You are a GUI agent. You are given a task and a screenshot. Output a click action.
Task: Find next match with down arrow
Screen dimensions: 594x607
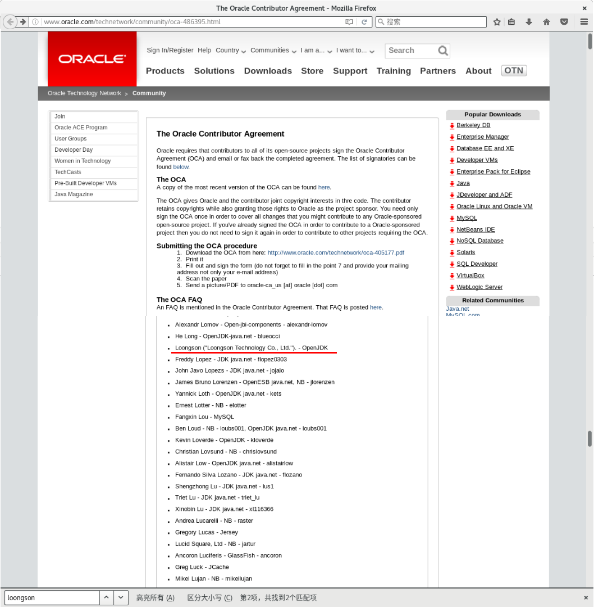[121, 597]
